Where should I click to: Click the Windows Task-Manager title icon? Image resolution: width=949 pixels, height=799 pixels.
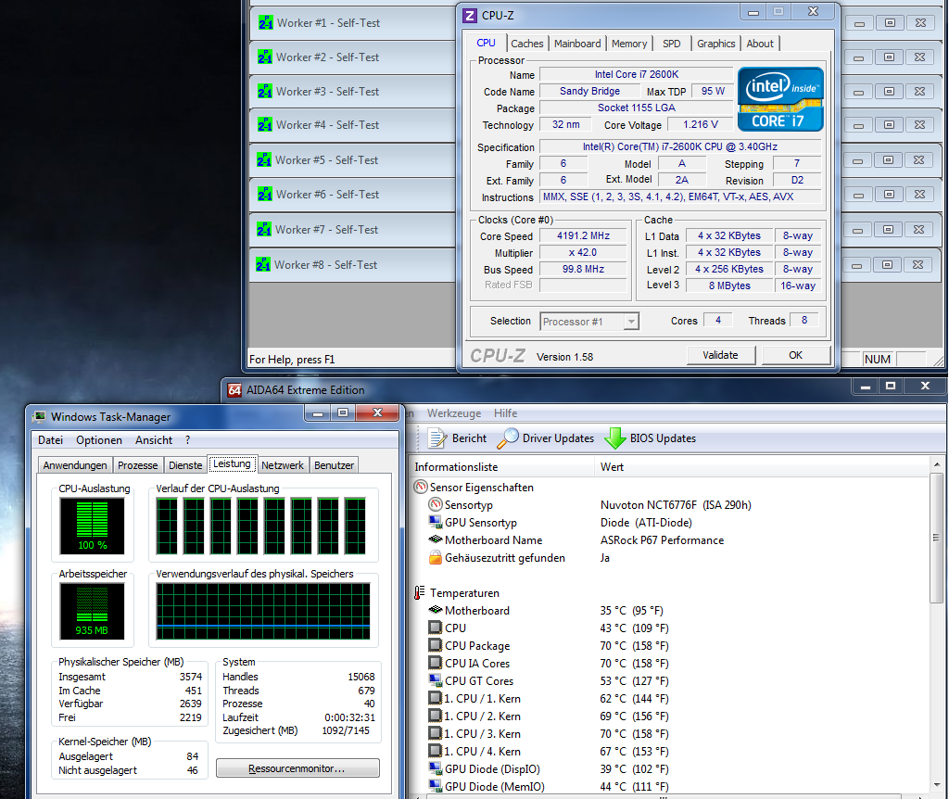point(39,416)
